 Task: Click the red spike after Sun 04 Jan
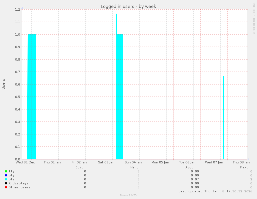[x=146, y=149]
